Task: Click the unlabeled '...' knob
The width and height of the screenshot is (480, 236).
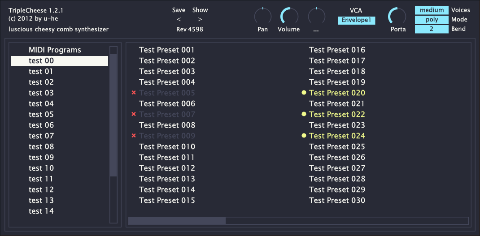Action: 317,17
